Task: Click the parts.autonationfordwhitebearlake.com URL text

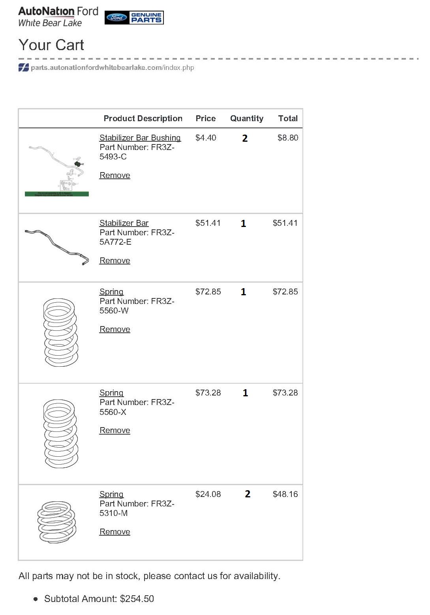Action: coord(113,67)
